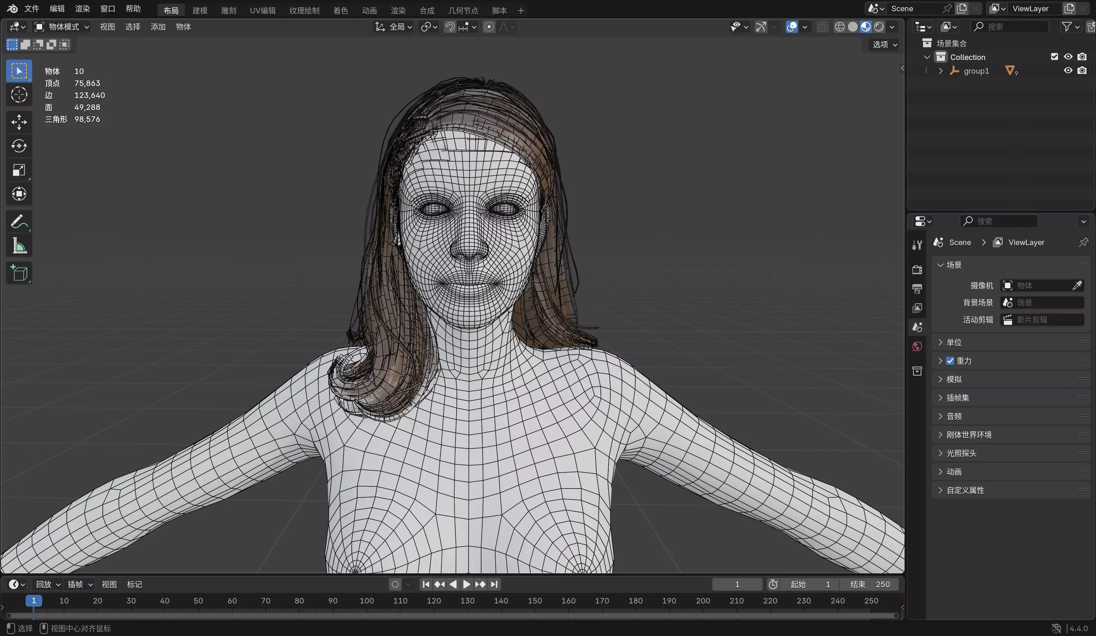Viewport: 1096px width, 636px height.
Task: Open the timeline 标记 menu
Action: 134,584
